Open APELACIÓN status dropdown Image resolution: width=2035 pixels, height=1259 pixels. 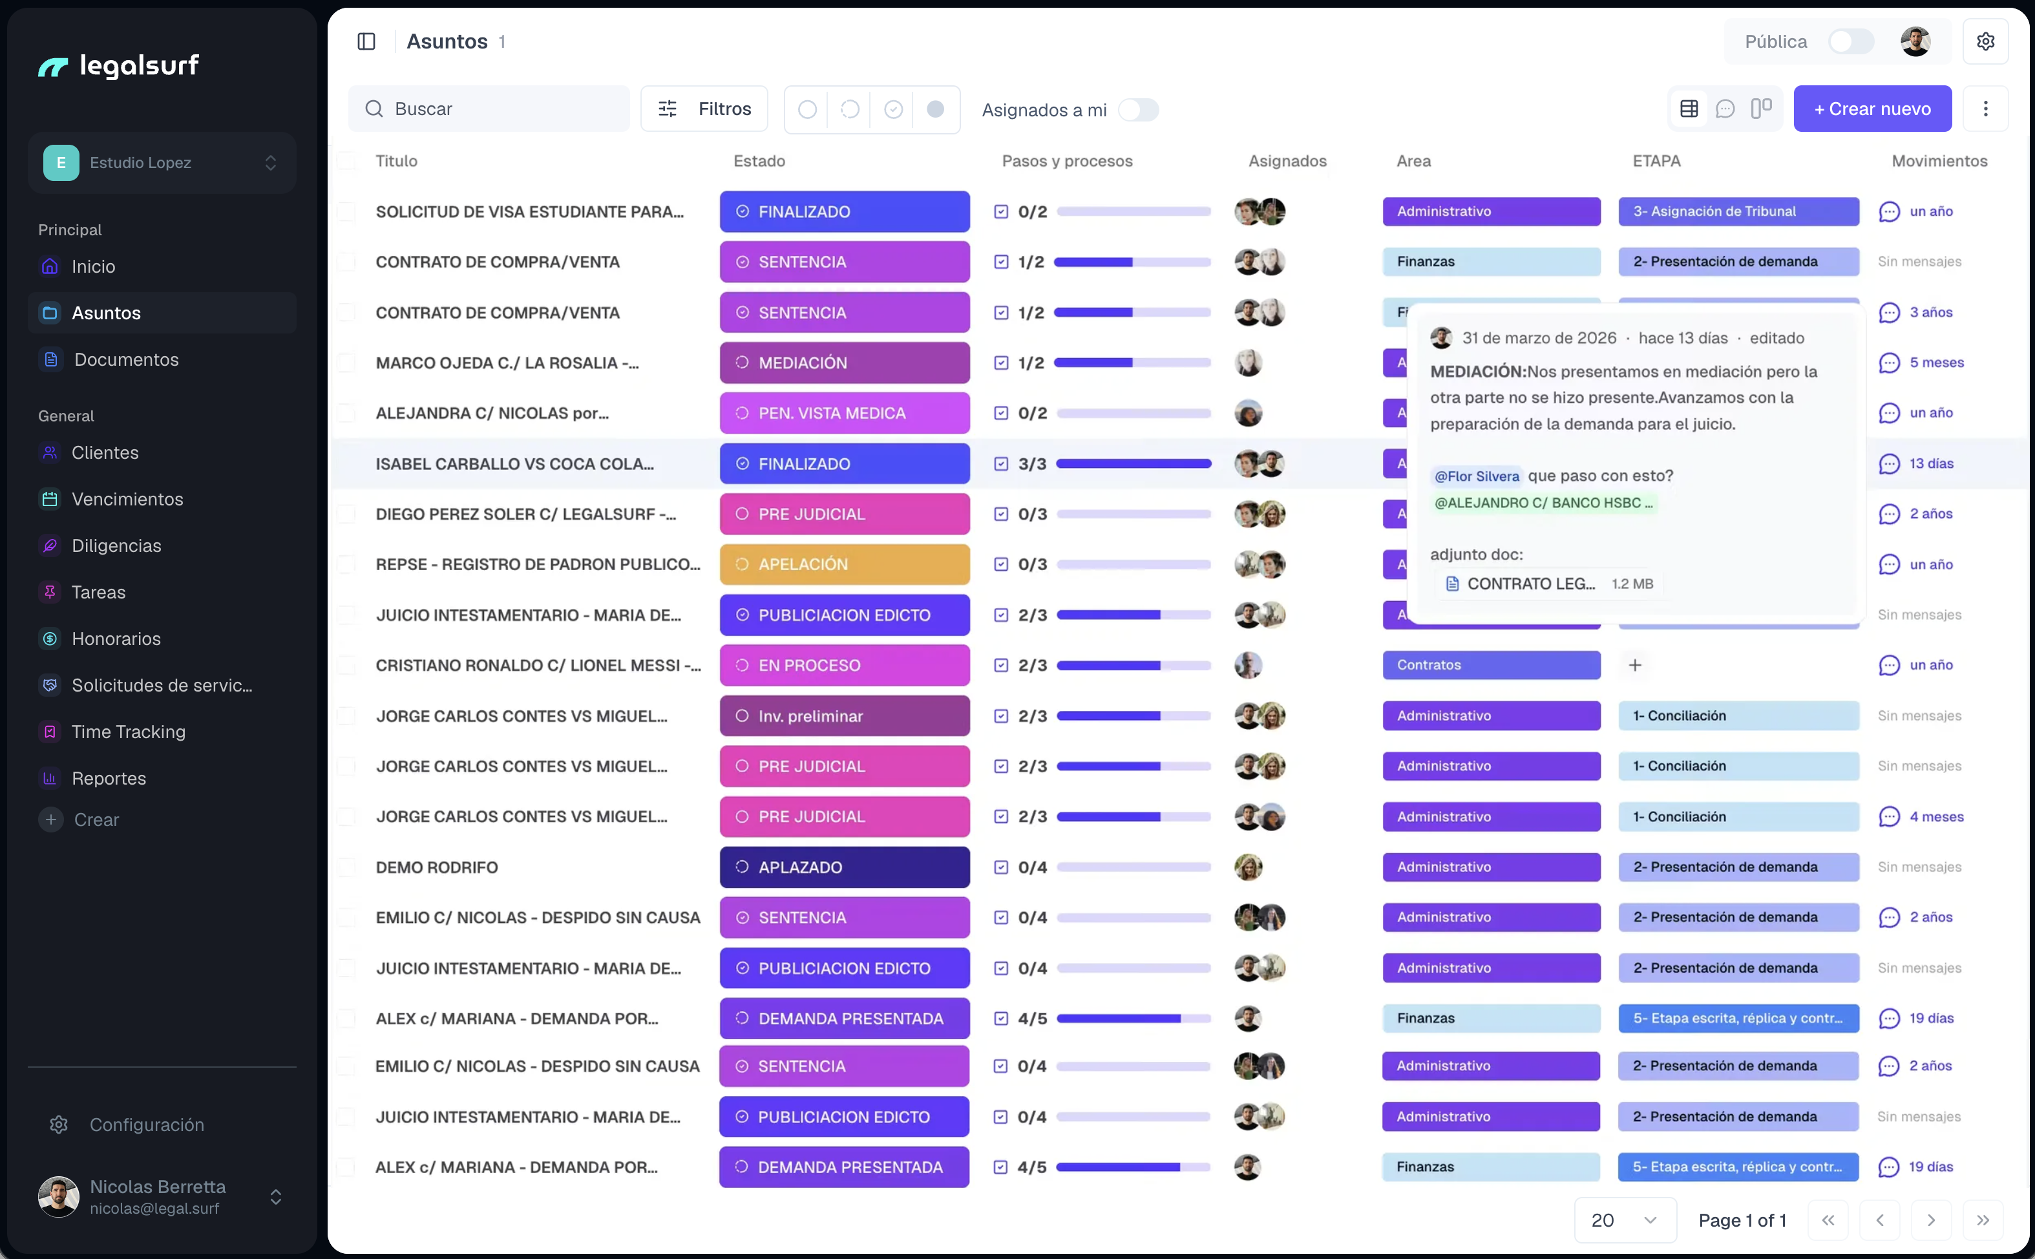pyautogui.click(x=845, y=565)
